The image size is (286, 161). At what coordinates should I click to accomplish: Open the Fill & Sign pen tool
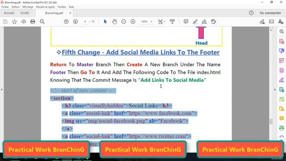pos(282,80)
